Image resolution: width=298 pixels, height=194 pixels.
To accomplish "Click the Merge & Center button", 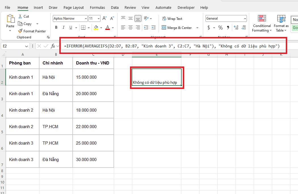I will pyautogui.click(x=177, y=28).
